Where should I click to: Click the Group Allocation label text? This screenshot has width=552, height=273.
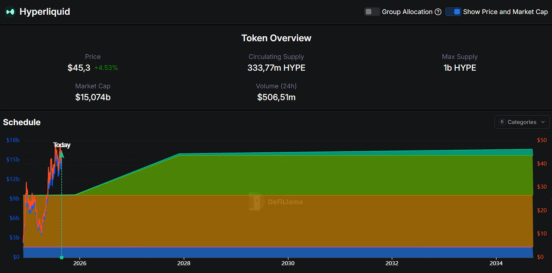(x=407, y=12)
